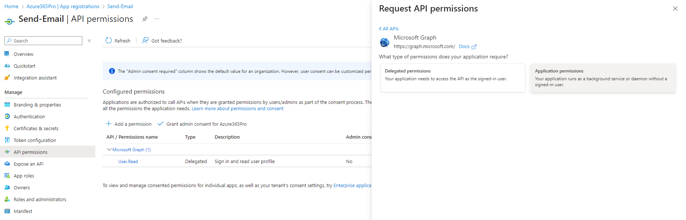The height and width of the screenshot is (220, 686).
Task: Click the Branding & properties icon
Action: pos(7,105)
